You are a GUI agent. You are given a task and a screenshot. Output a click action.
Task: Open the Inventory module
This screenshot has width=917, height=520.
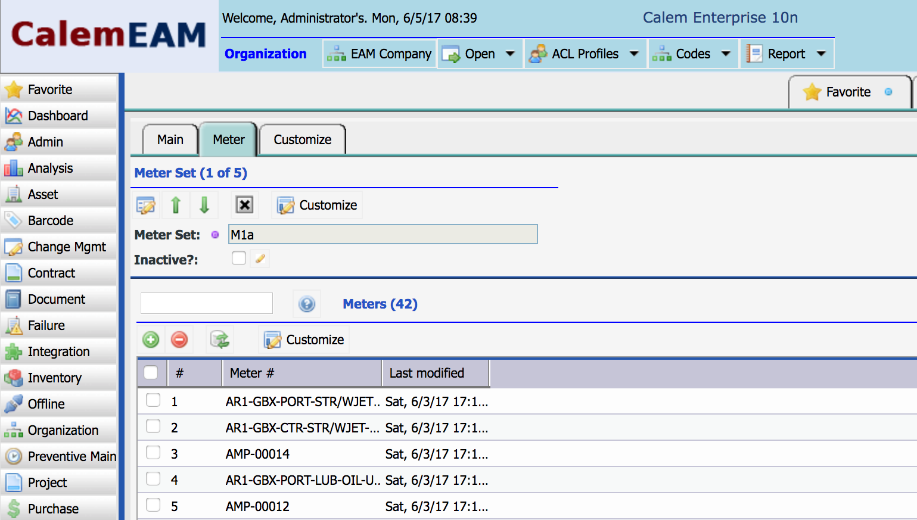(x=58, y=378)
